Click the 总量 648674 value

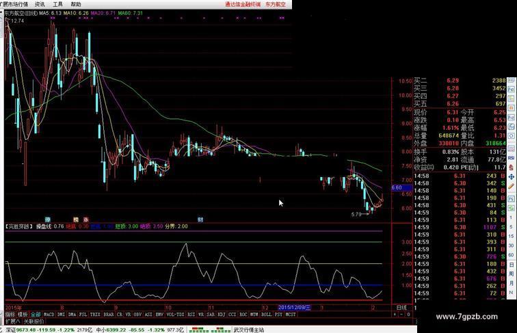(449, 135)
